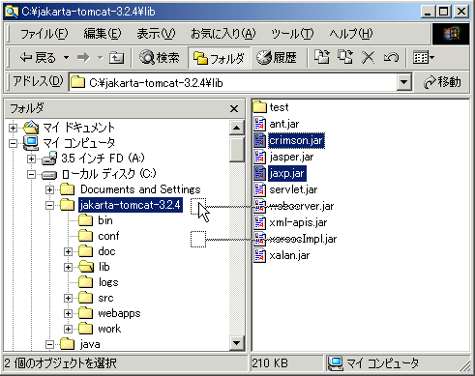Open the Views toolbar dropdown

[x=424, y=58]
